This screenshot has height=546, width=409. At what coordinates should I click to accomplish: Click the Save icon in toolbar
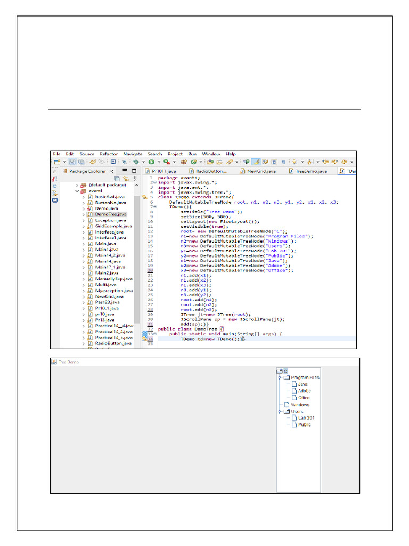[73, 162]
